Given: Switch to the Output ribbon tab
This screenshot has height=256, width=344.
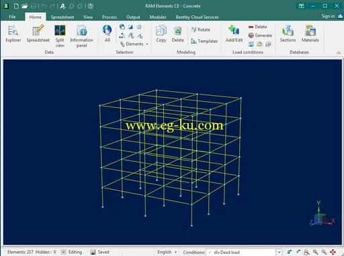Looking at the screenshot, I should click(133, 17).
